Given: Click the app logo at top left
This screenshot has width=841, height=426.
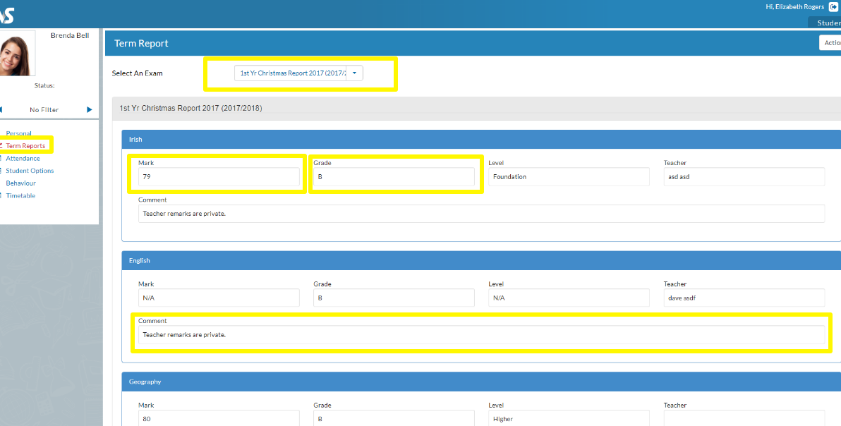Looking at the screenshot, I should pos(6,16).
